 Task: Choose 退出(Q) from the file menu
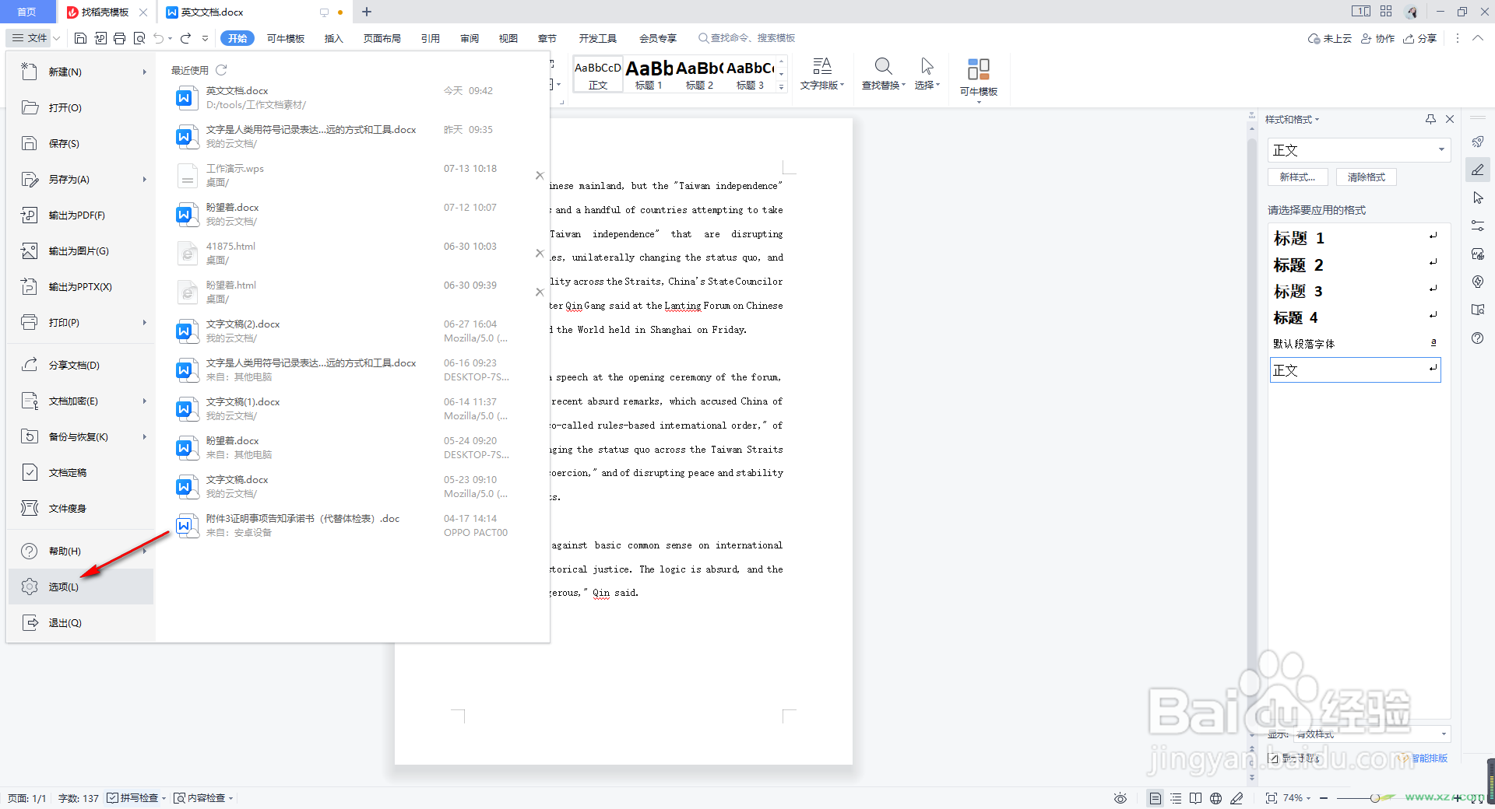81,622
